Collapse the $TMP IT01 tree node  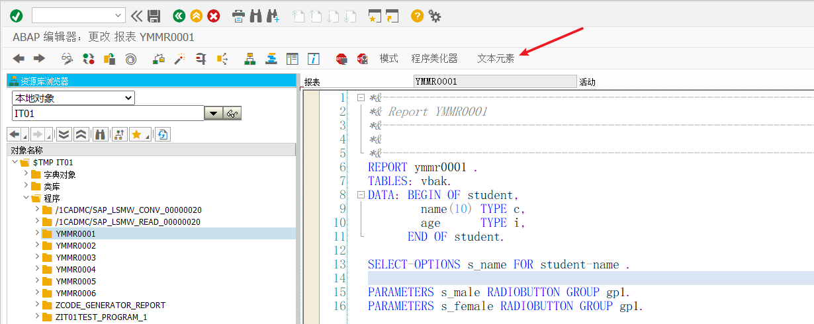pyautogui.click(x=15, y=162)
